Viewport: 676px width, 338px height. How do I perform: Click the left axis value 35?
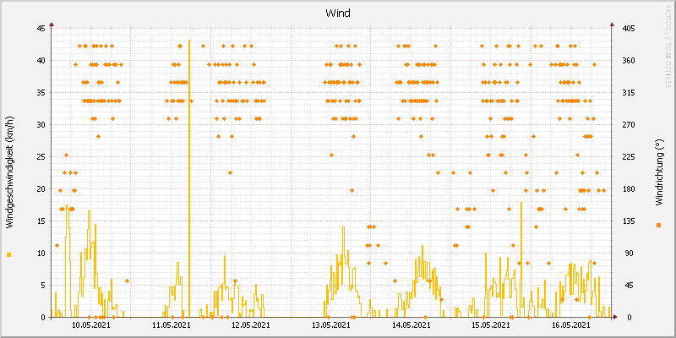41,93
